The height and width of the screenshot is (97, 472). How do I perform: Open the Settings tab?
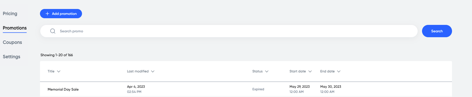tap(12, 57)
